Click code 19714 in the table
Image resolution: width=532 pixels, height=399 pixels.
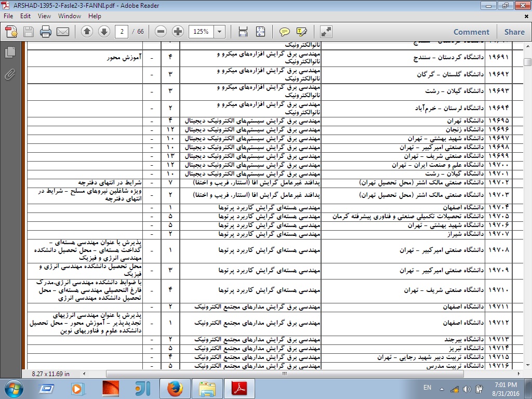[x=499, y=349]
